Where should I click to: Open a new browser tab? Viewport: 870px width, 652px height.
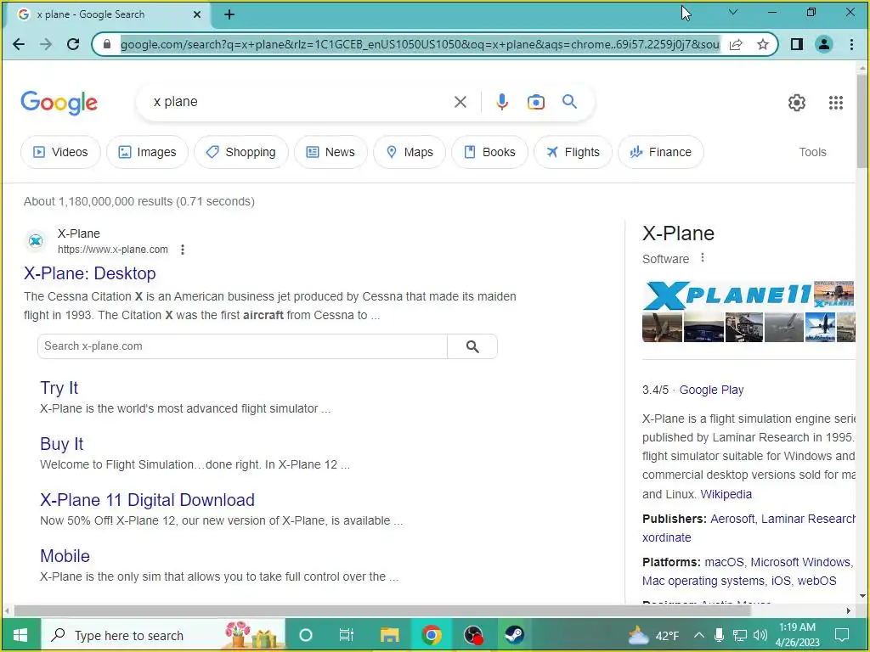click(229, 15)
